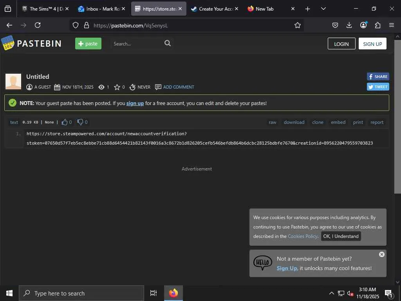Viewport: 401px width, 301px height.
Task: Open the tracking protection shield icon
Action: pos(76,25)
